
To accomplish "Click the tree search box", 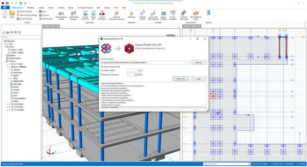I will [x=21, y=37].
